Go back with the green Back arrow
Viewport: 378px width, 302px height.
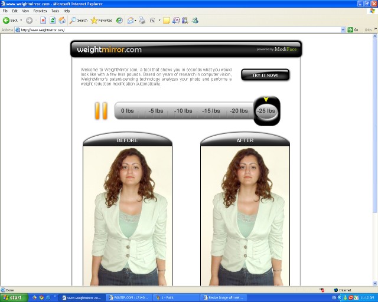coord(10,21)
